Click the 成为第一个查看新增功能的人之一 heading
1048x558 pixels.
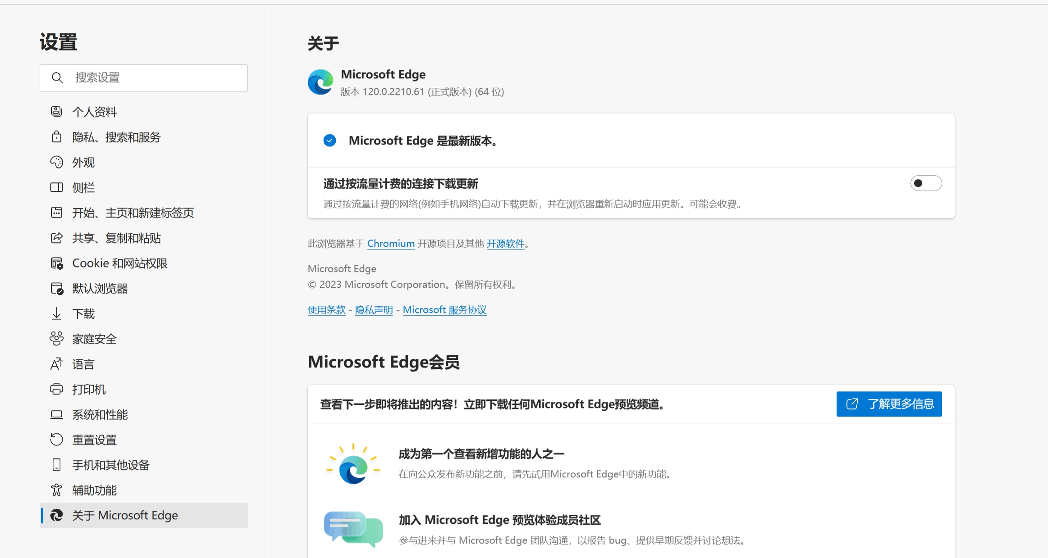(x=481, y=454)
